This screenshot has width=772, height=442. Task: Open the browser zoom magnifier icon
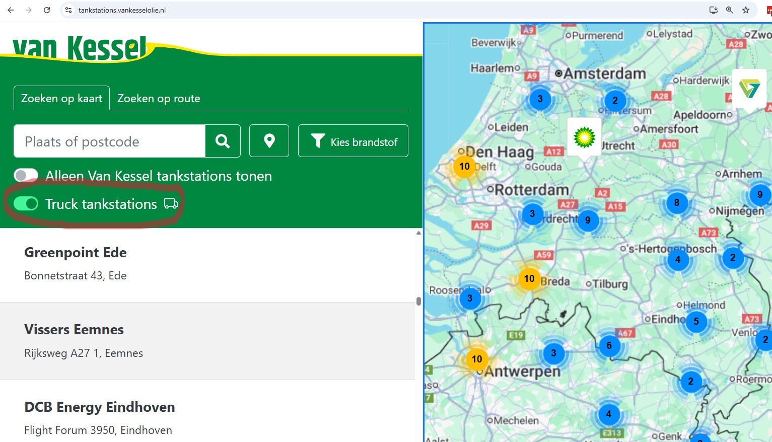[730, 10]
